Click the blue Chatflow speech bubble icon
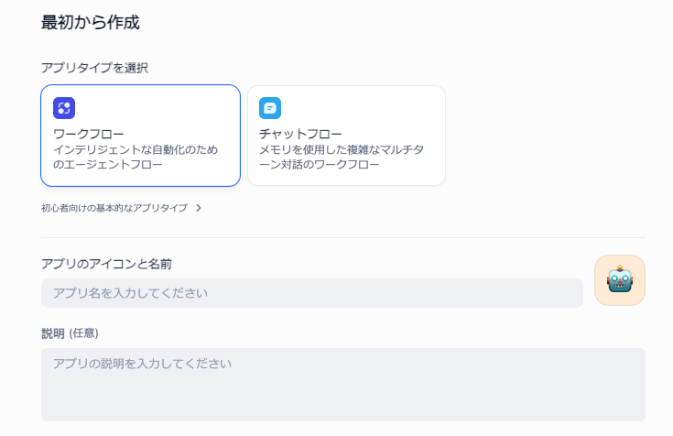The width and height of the screenshot is (673, 436). [x=270, y=108]
